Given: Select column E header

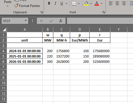Looking at the screenshot, I should (x=100, y=30).
